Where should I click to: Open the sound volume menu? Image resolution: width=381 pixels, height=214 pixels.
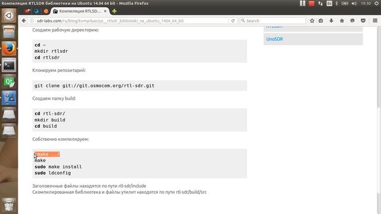[x=354, y=4]
